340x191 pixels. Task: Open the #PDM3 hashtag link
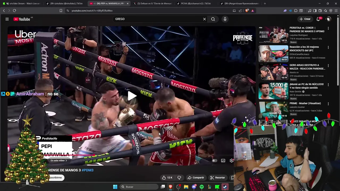pos(88,170)
